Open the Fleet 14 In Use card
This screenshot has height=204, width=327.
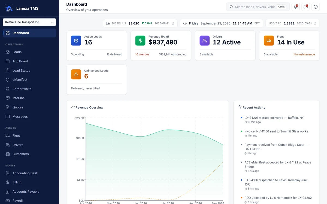coord(289,45)
